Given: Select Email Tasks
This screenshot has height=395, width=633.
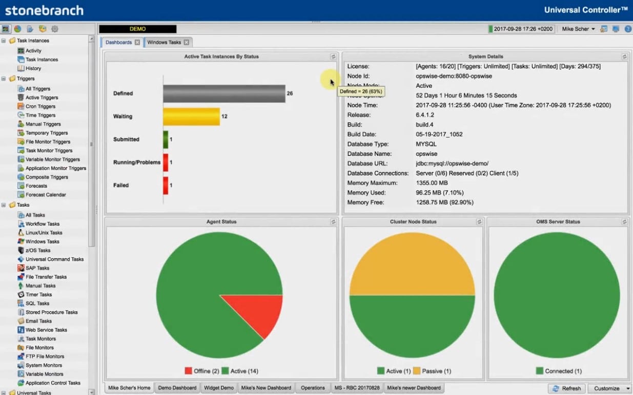Looking at the screenshot, I should 39,321.
